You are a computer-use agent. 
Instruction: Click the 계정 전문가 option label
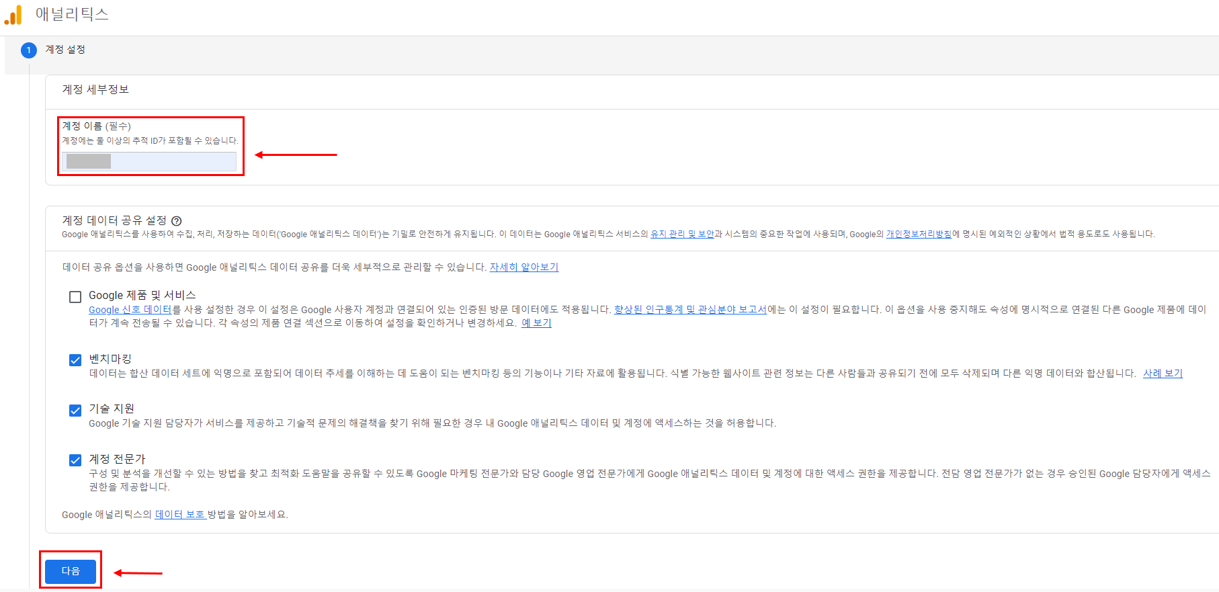(x=117, y=459)
